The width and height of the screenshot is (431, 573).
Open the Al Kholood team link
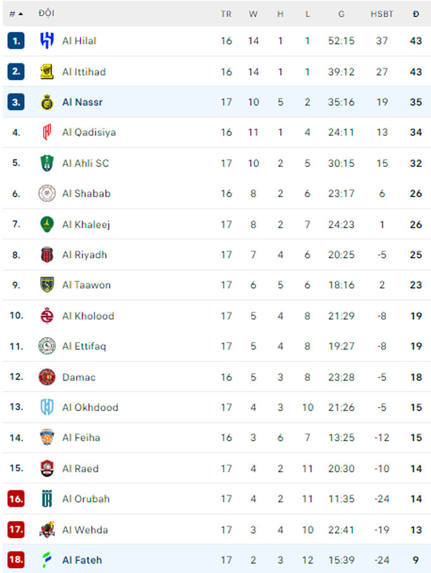[88, 316]
